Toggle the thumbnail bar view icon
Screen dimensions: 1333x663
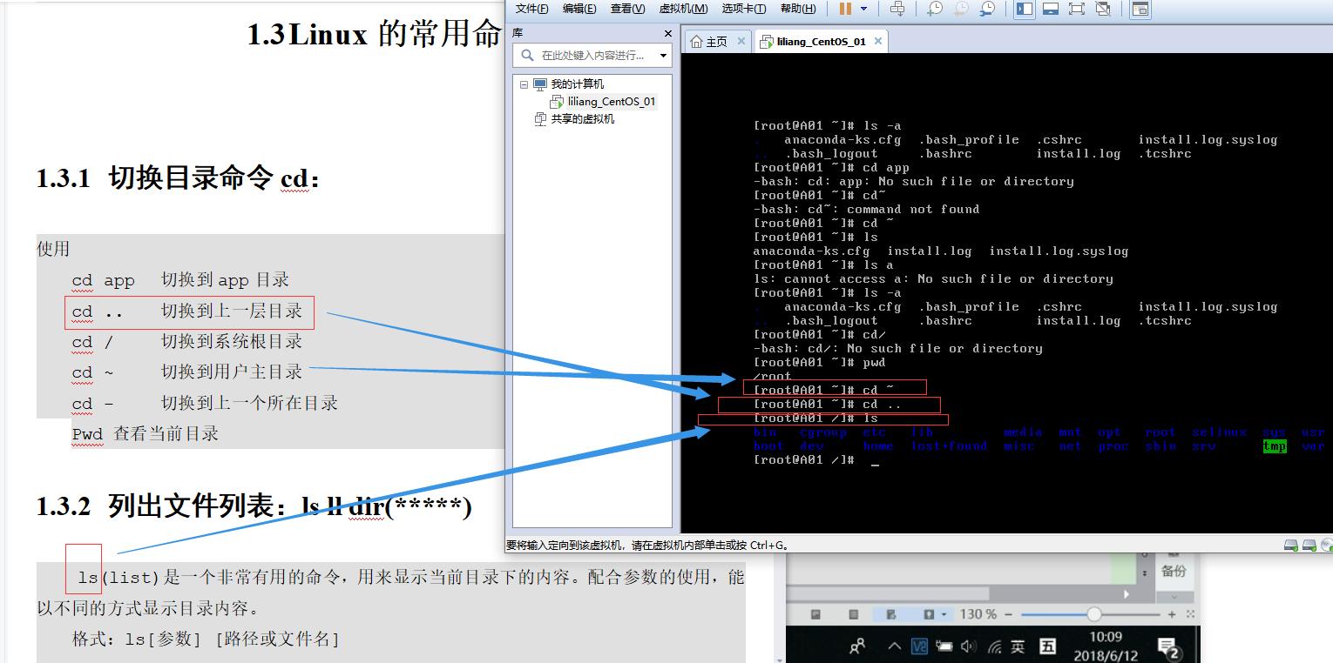[1051, 9]
